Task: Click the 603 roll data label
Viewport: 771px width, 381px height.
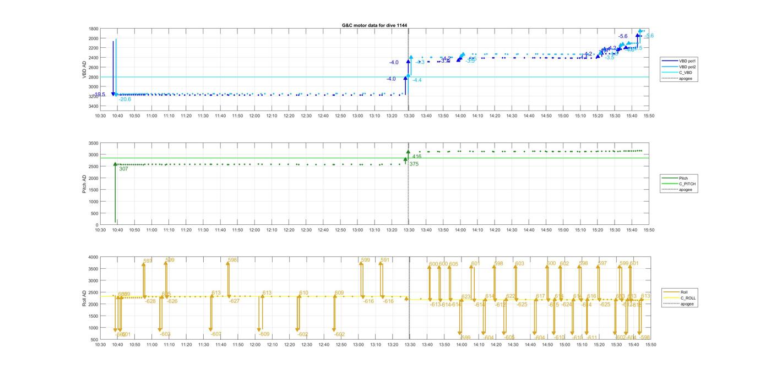Action: tap(519, 264)
